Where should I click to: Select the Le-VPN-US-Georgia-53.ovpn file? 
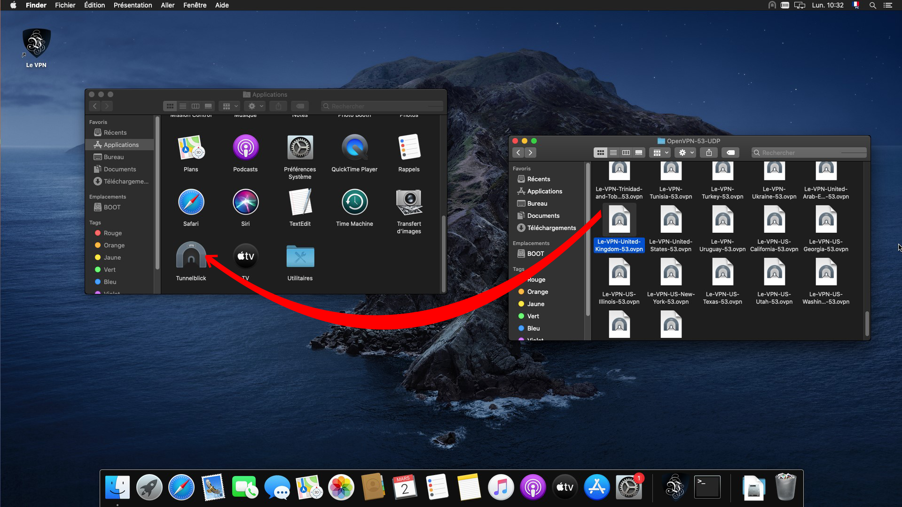tap(826, 220)
